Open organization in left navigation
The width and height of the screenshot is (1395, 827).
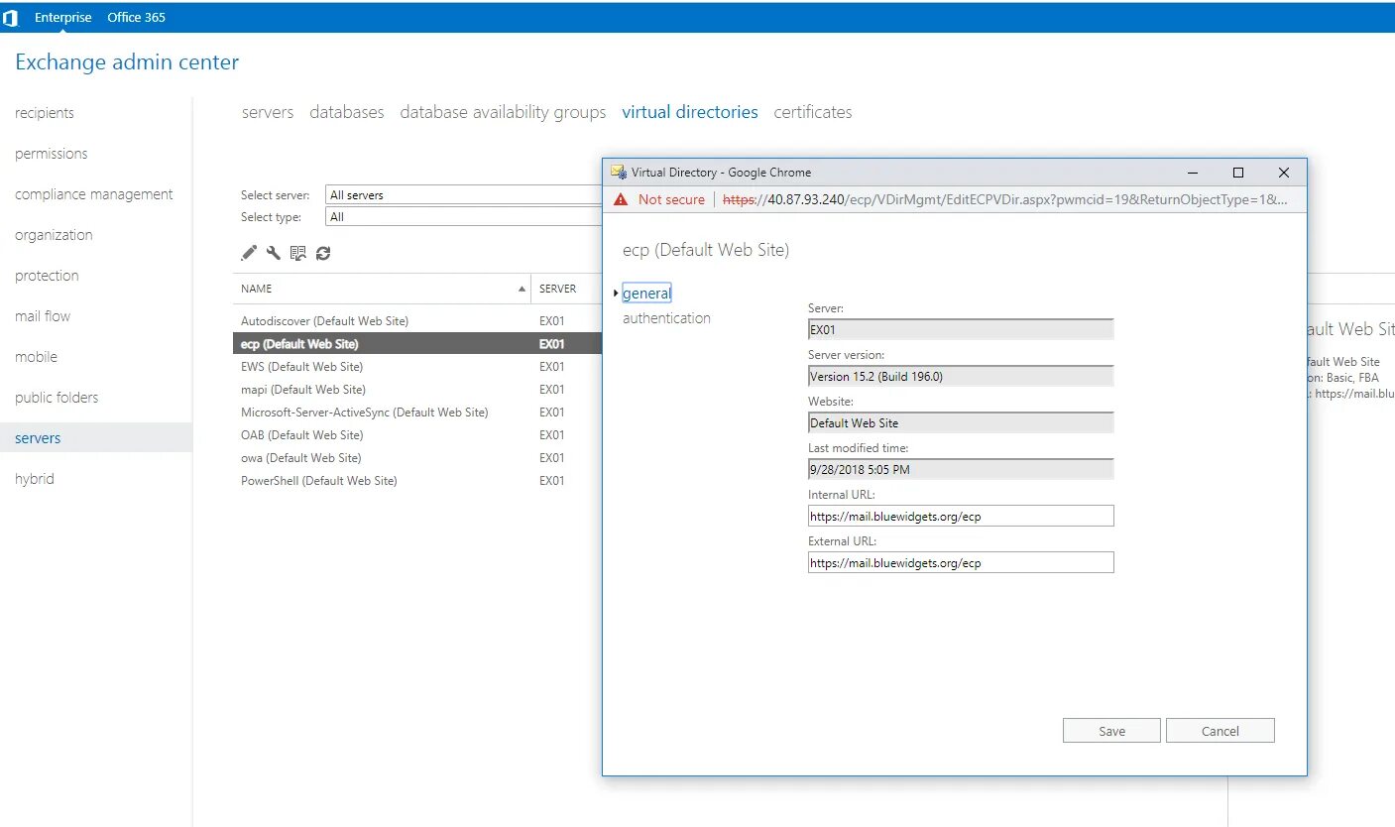(x=54, y=235)
